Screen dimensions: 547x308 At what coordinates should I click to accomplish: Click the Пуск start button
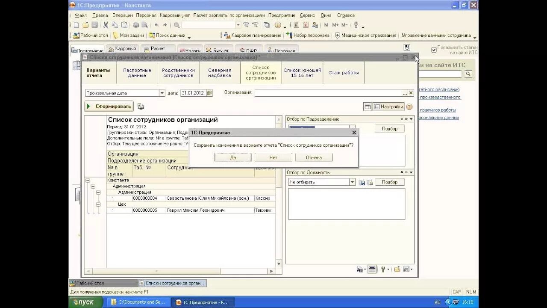tap(86, 302)
